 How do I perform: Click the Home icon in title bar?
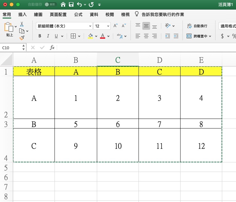click(x=63, y=4)
